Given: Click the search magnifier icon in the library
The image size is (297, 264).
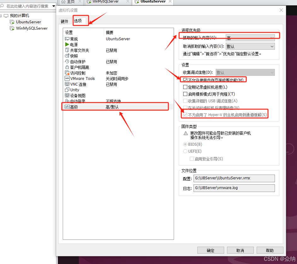Looking at the screenshot, I should click(2, 6).
